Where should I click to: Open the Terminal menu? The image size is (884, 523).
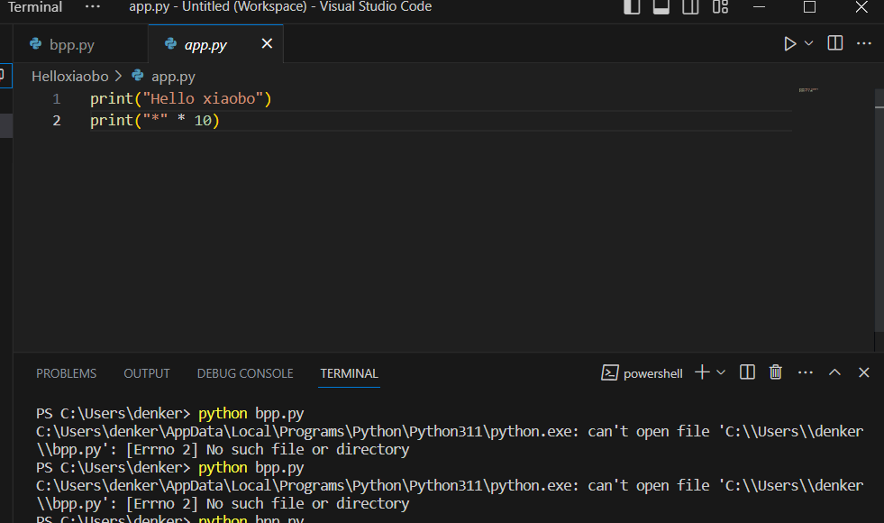tap(35, 7)
